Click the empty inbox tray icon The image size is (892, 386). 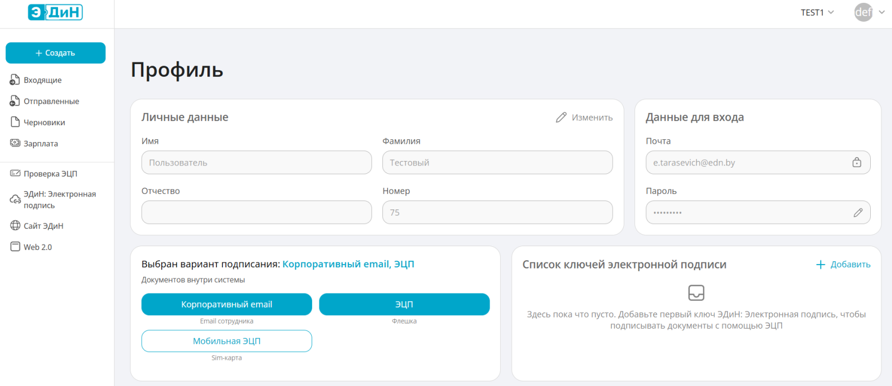pos(696,292)
